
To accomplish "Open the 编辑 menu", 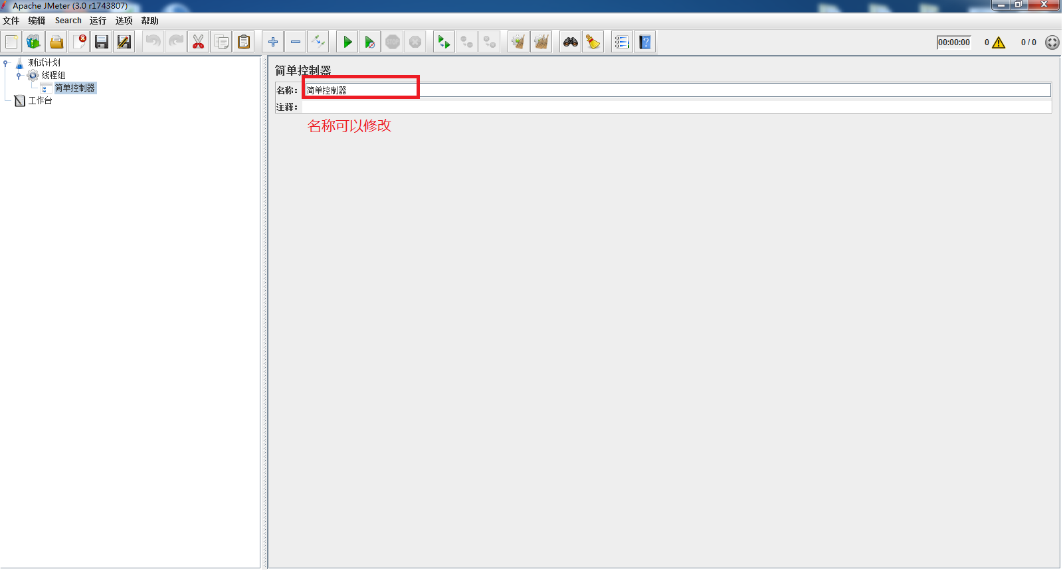I will click(x=37, y=21).
